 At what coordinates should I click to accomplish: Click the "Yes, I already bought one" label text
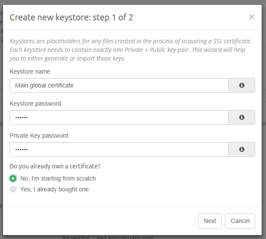pos(54,189)
